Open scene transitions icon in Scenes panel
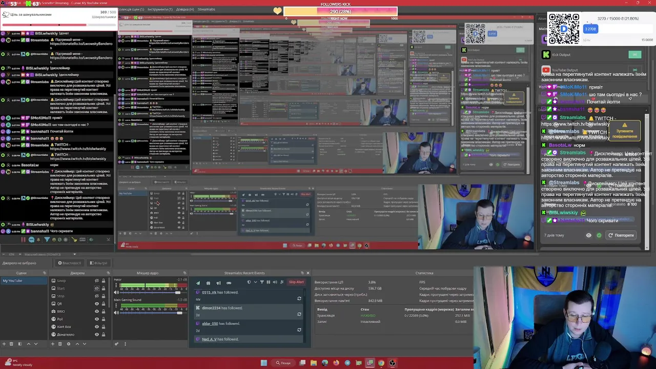The width and height of the screenshot is (656, 369). [x=20, y=344]
